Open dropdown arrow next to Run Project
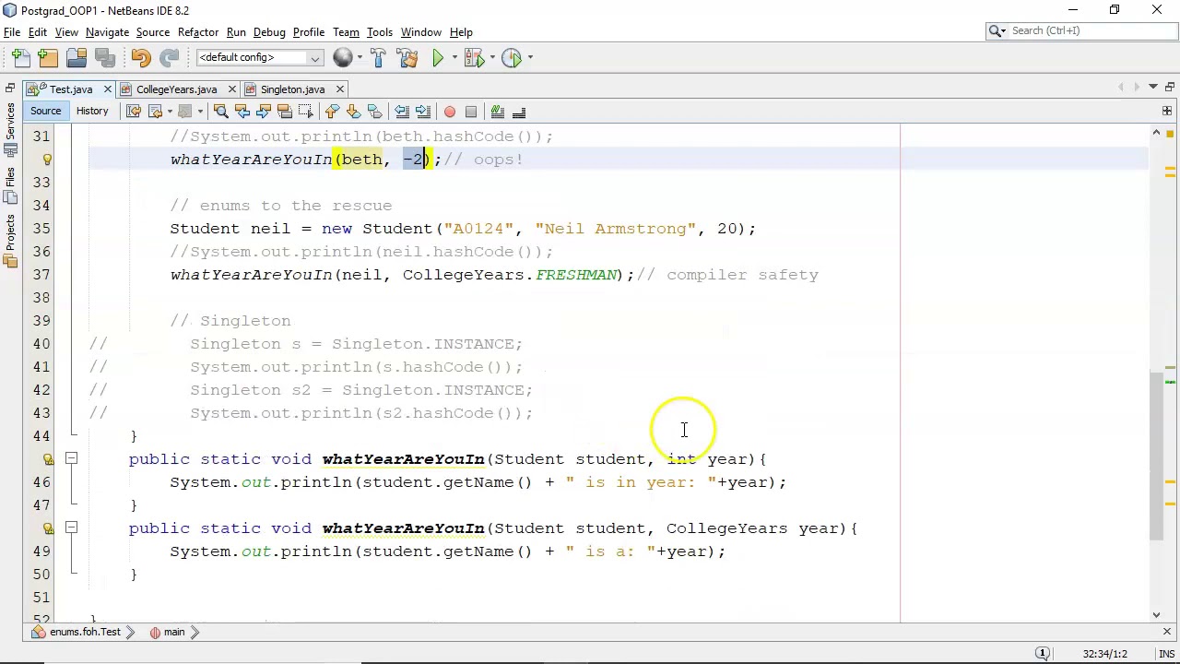 [x=454, y=57]
